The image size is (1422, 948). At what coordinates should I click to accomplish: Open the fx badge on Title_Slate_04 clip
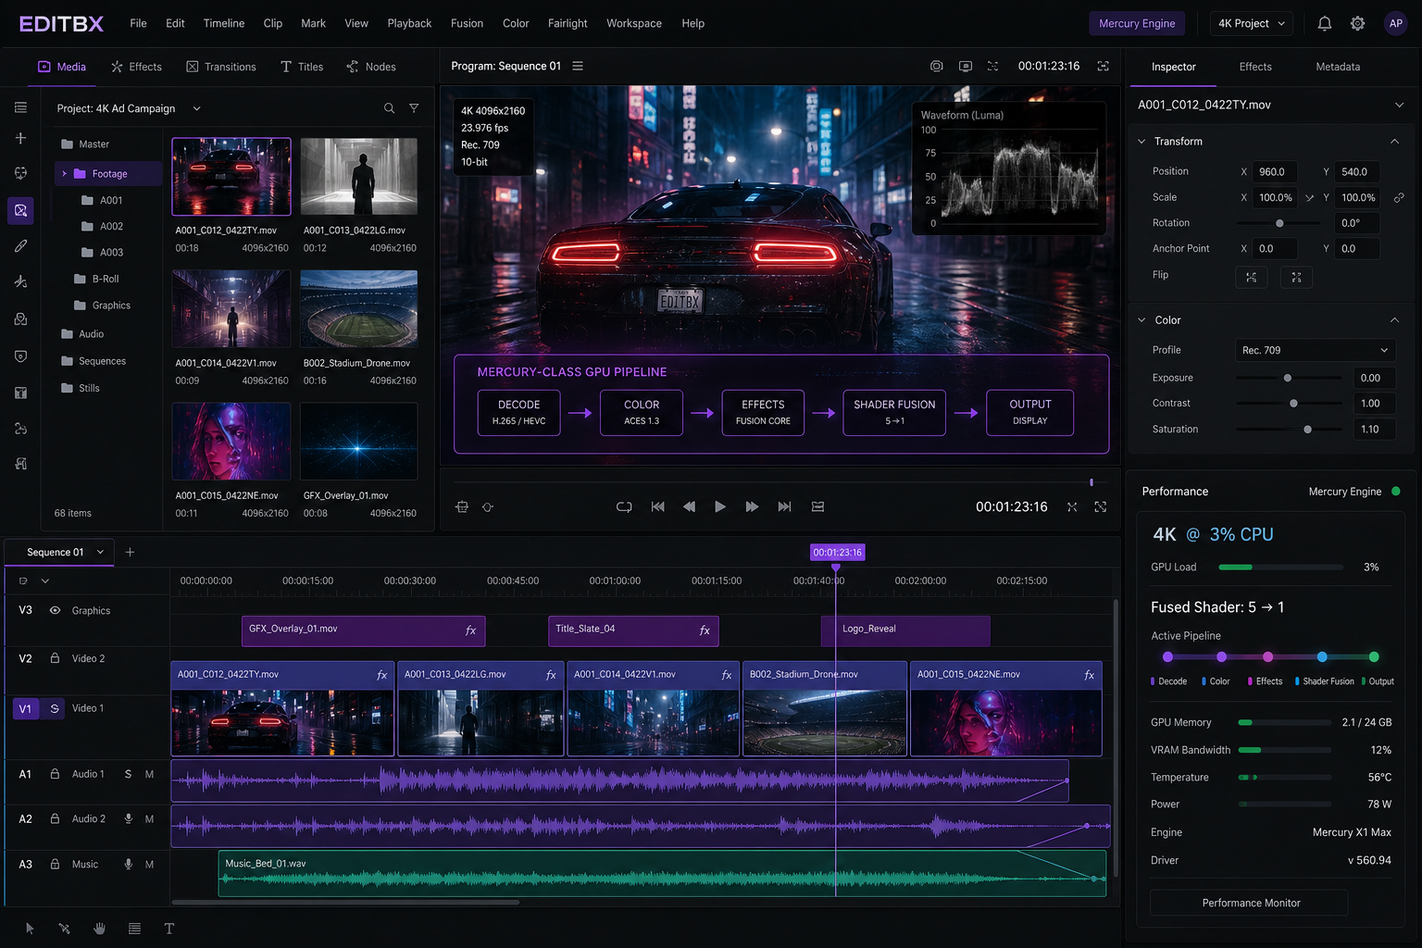705,630
